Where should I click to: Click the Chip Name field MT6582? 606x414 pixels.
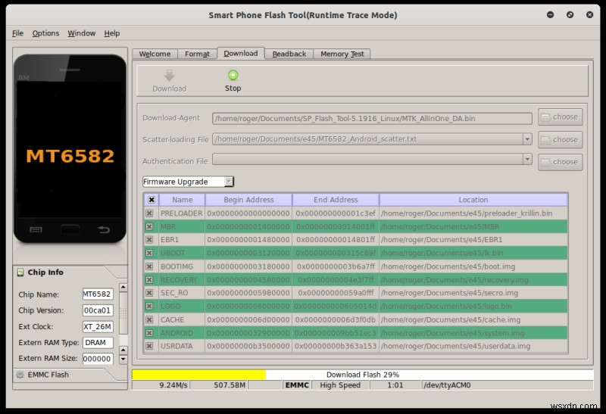pos(98,294)
